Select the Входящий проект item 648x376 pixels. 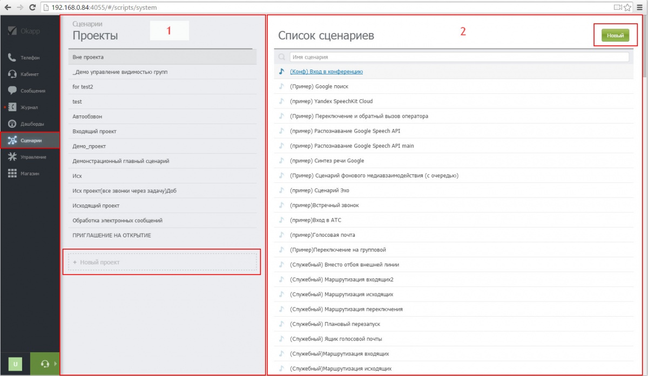[x=94, y=132]
